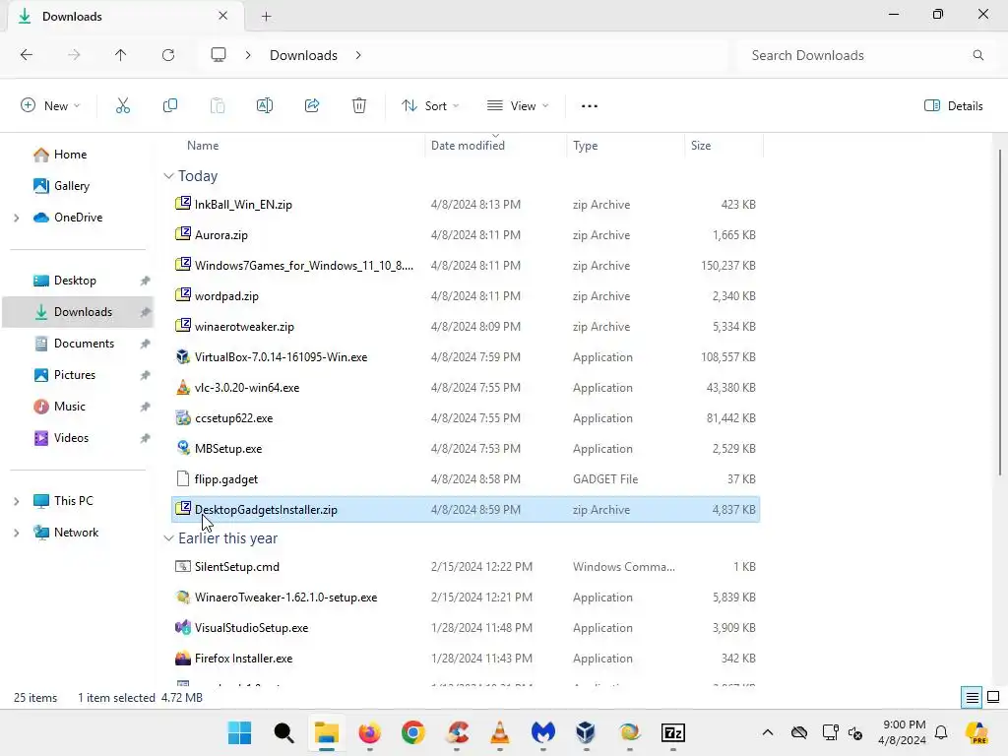The height and width of the screenshot is (756, 1008).
Task: Open Desktop in navigation pane
Action: [64, 281]
